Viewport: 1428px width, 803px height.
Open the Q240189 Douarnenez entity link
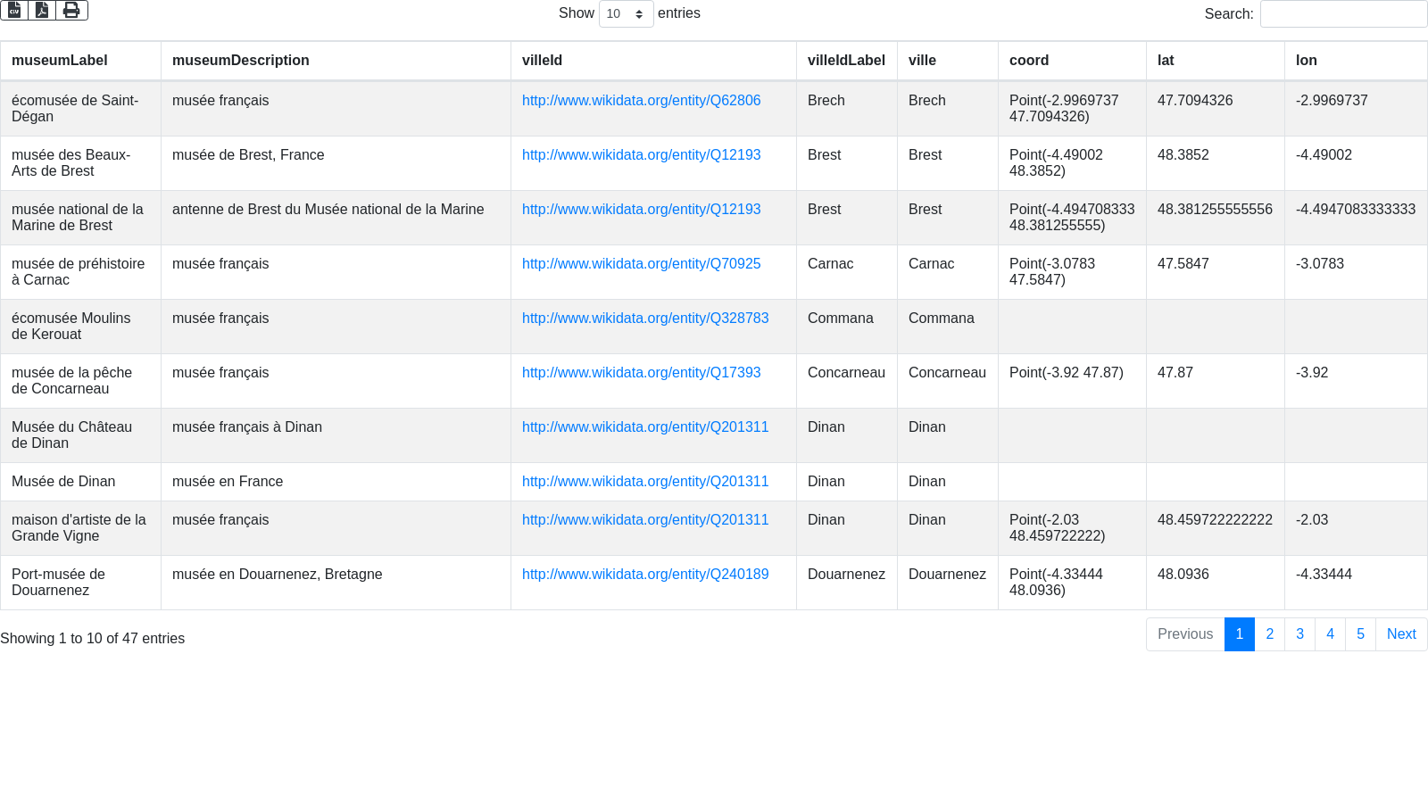tap(644, 575)
